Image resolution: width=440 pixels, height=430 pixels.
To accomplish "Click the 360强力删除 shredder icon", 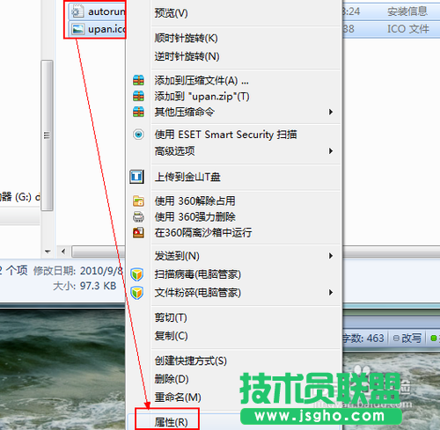I will 138,217.
